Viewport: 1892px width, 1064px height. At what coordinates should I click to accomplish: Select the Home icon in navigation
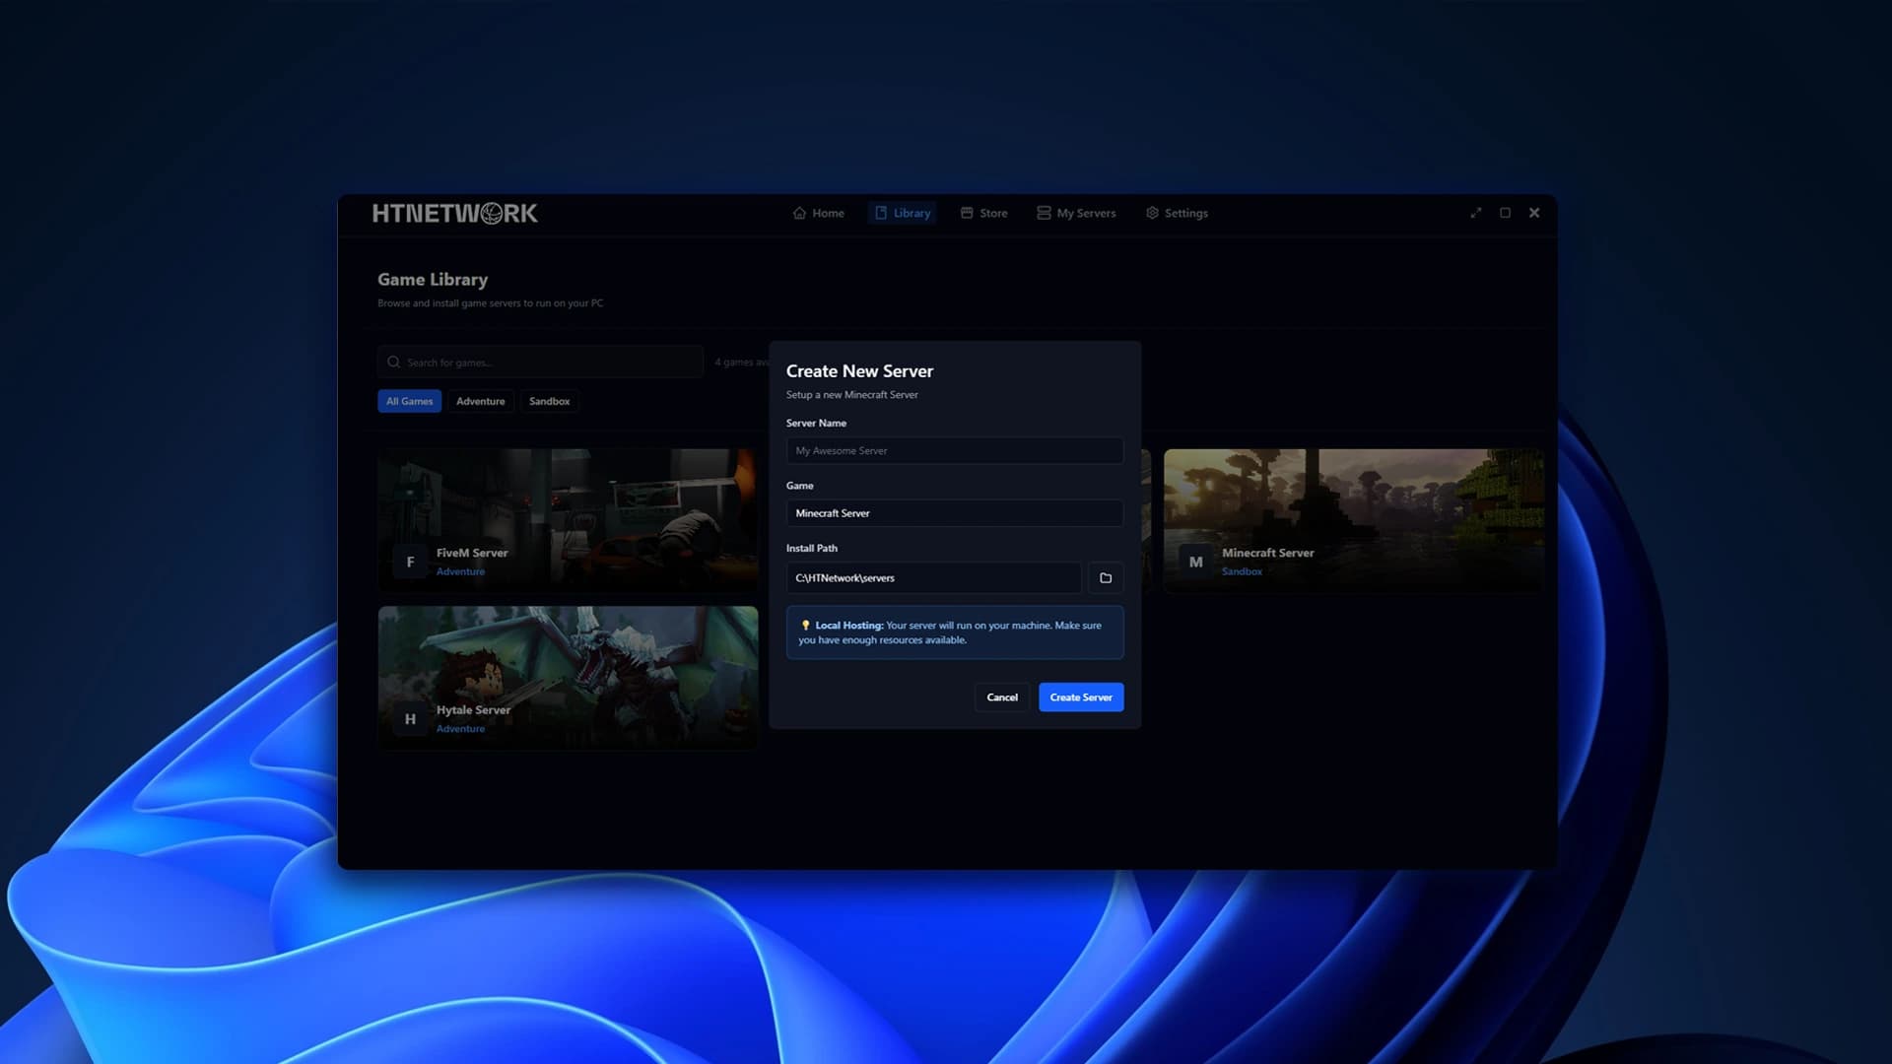click(800, 213)
